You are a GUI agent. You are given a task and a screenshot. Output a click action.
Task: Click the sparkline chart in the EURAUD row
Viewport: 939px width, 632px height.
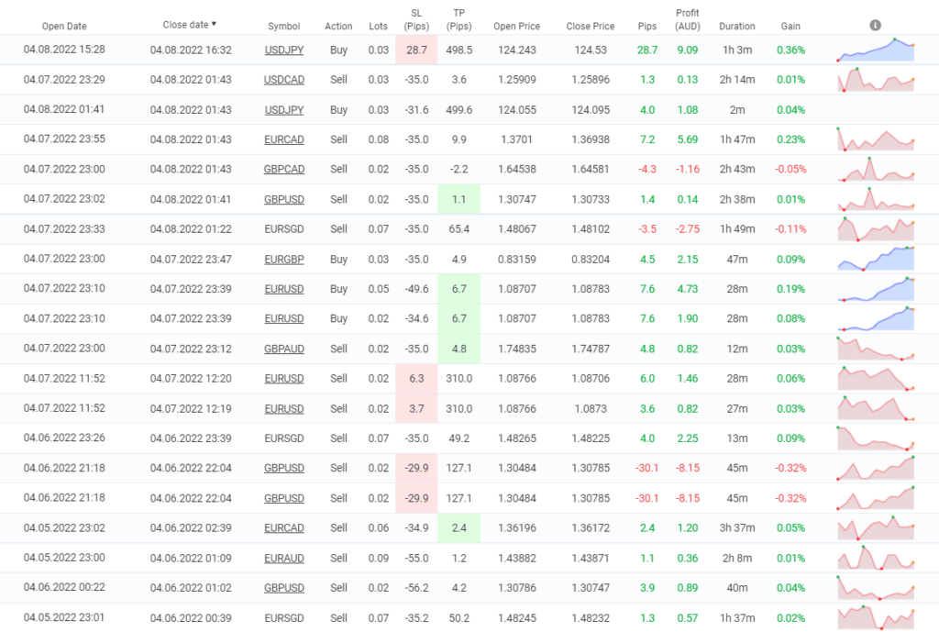(875, 558)
